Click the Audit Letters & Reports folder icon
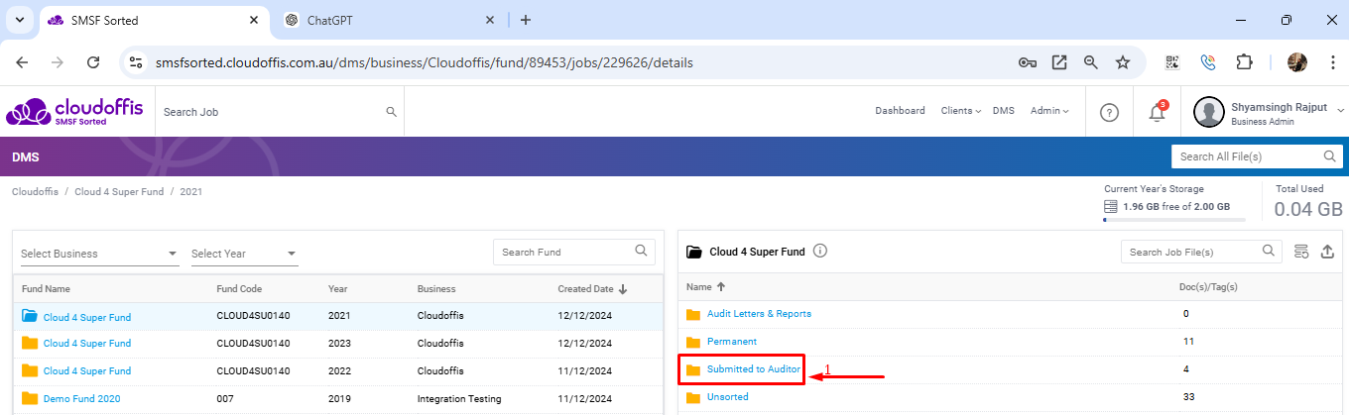 click(x=693, y=314)
